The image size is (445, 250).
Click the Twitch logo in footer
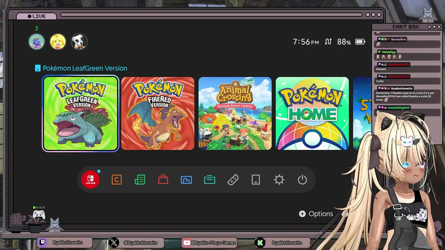click(x=42, y=242)
